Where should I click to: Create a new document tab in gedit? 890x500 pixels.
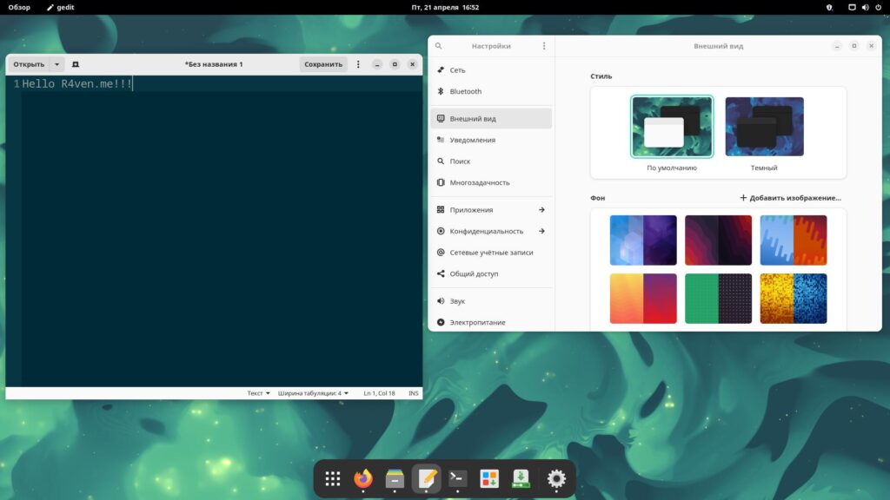pos(76,64)
